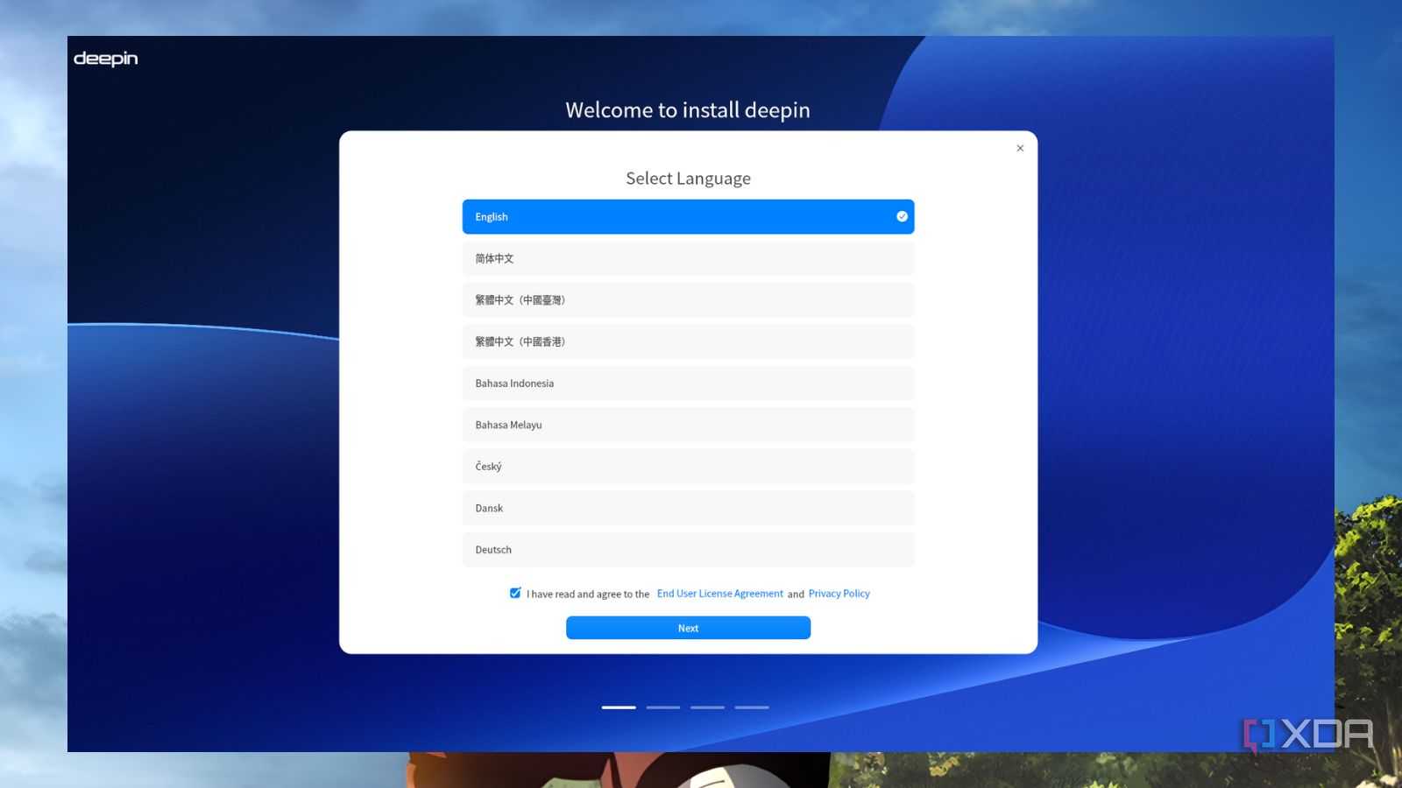Image resolution: width=1402 pixels, height=788 pixels.
Task: Pick Bahasa Indonesia from the list
Action: pyautogui.click(x=688, y=383)
